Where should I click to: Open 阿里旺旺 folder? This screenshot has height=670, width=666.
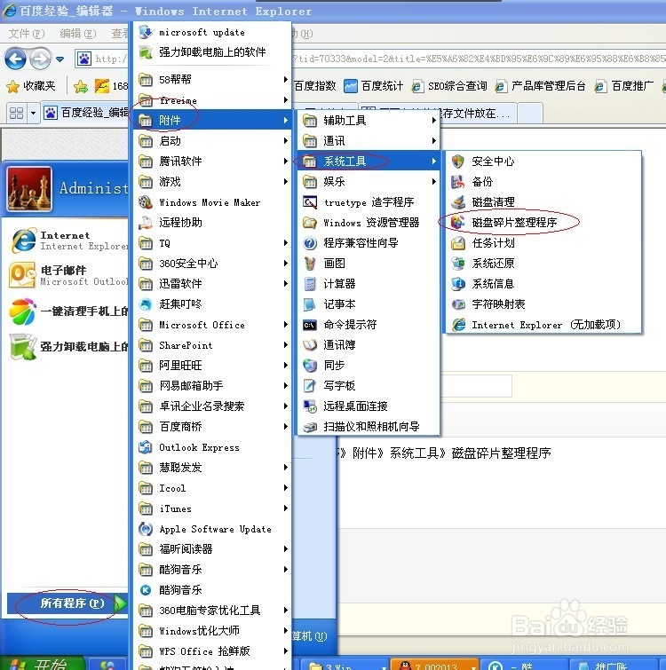click(x=212, y=366)
